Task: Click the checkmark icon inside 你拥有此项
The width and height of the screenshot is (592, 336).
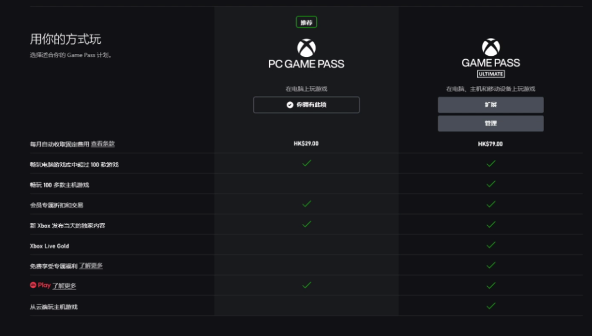Action: point(290,105)
